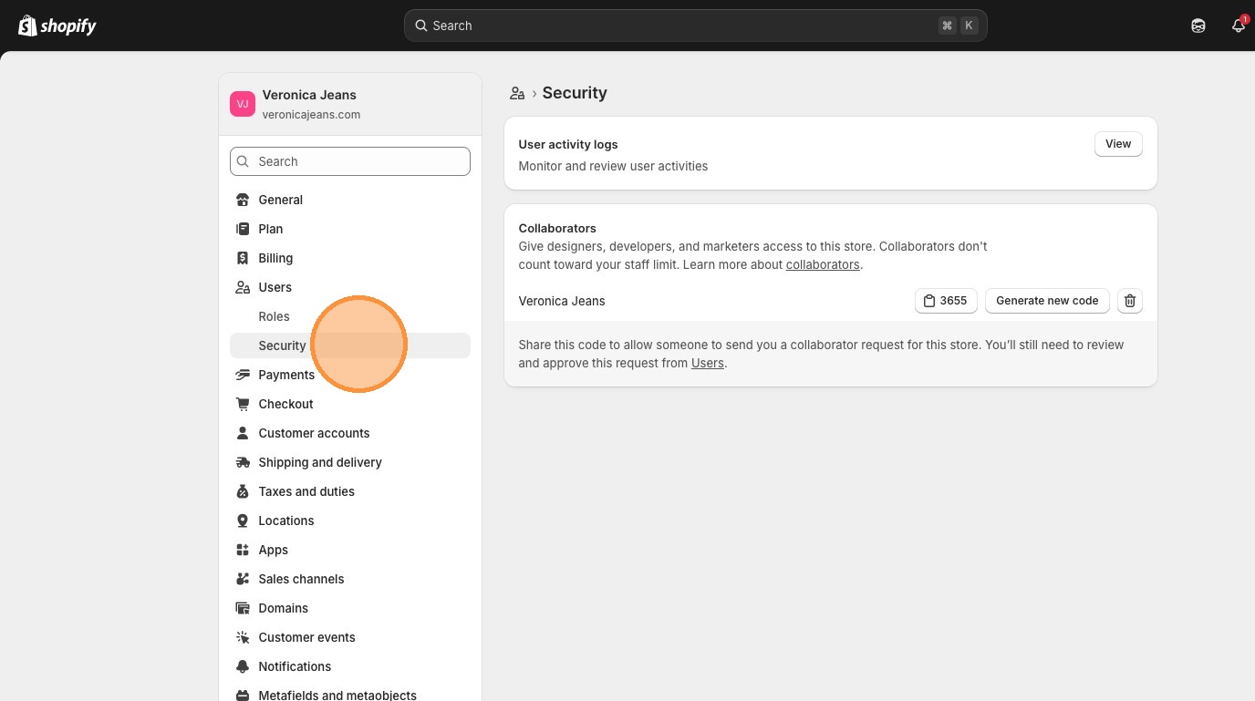Click the Collaborators section title

point(557,228)
